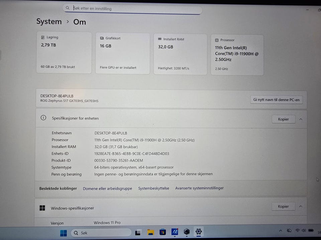Open the Grafikkort card

[x=123, y=53]
